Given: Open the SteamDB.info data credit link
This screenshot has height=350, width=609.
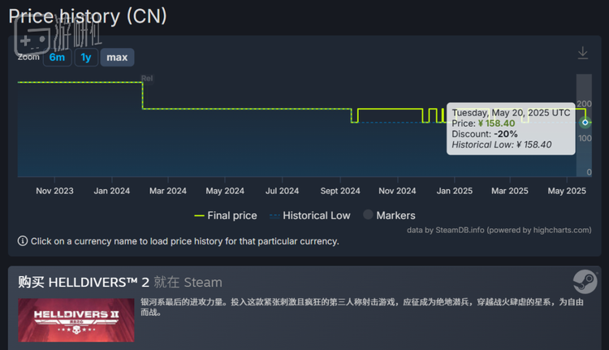Looking at the screenshot, I should [460, 230].
